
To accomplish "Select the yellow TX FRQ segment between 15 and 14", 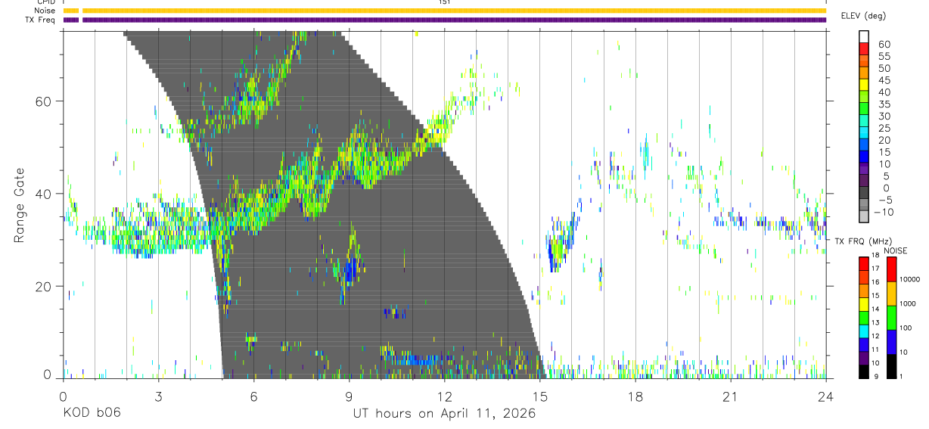I will pos(864,303).
